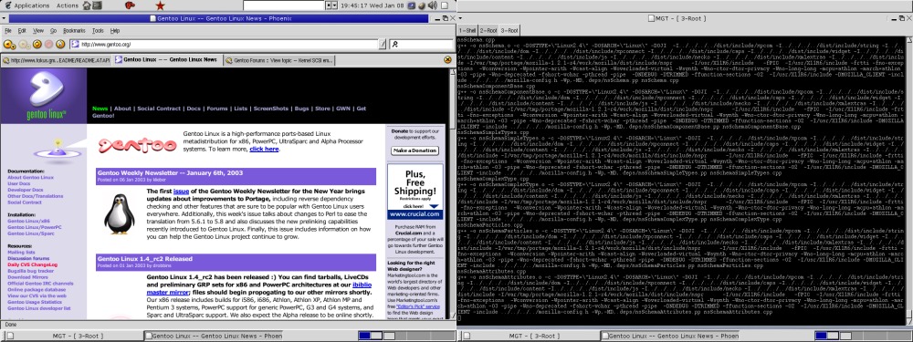Open the File menu in Phoenix
Image resolution: width=913 pixels, height=342 pixels.
pyautogui.click(x=8, y=31)
